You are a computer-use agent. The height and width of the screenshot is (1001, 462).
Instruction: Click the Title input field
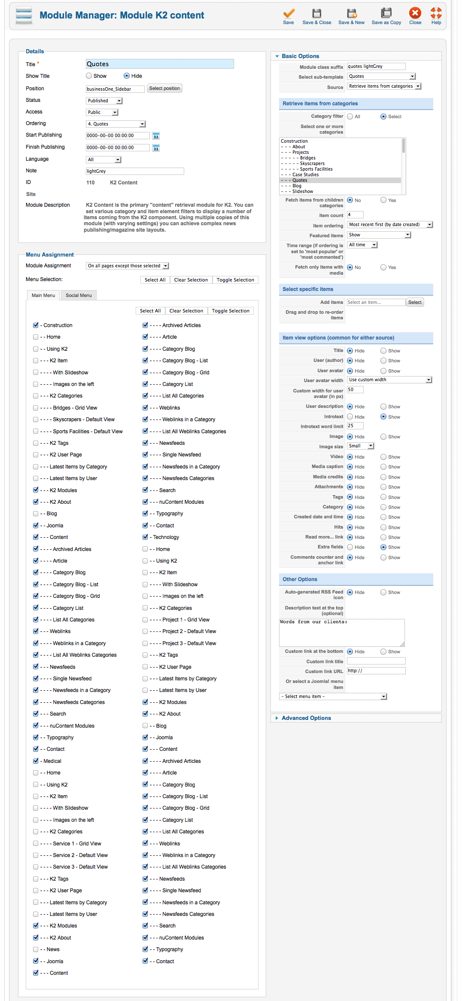[x=160, y=64]
